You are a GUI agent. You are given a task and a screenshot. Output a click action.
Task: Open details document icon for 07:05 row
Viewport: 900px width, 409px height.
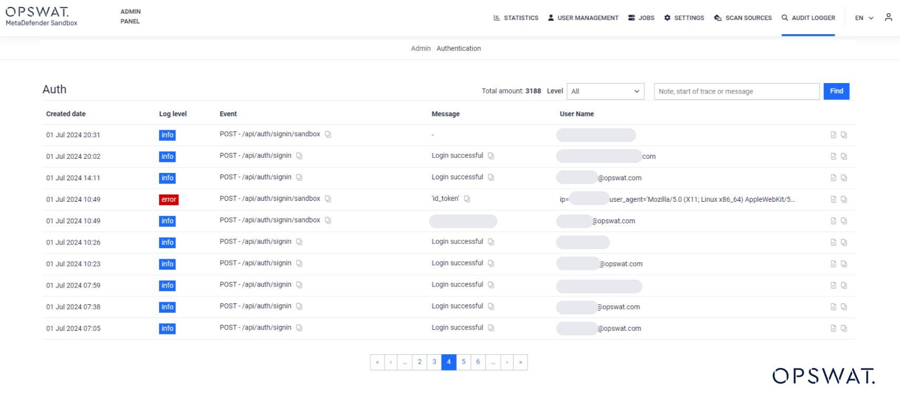tap(833, 329)
